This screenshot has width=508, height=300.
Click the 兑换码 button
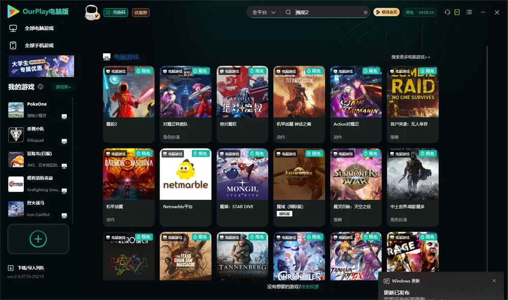coord(116,12)
